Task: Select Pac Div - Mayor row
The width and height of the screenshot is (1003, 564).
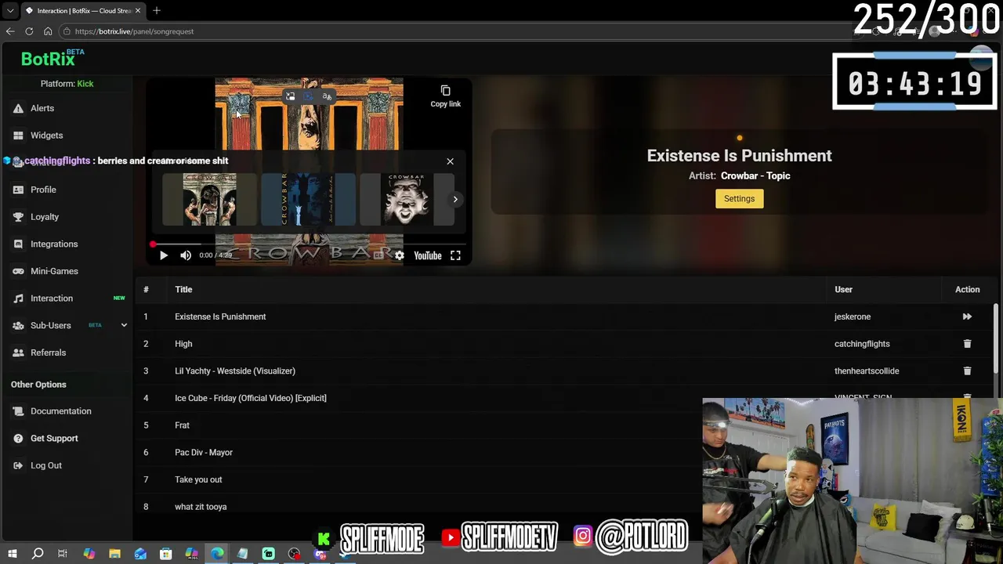Action: pos(204,453)
